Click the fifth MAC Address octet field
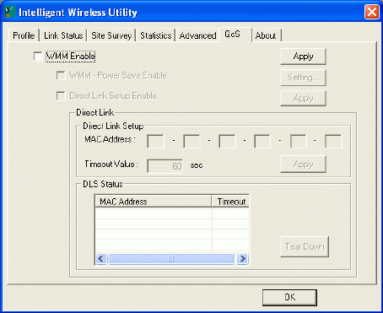Viewport: 383px width, 313px height. point(299,141)
